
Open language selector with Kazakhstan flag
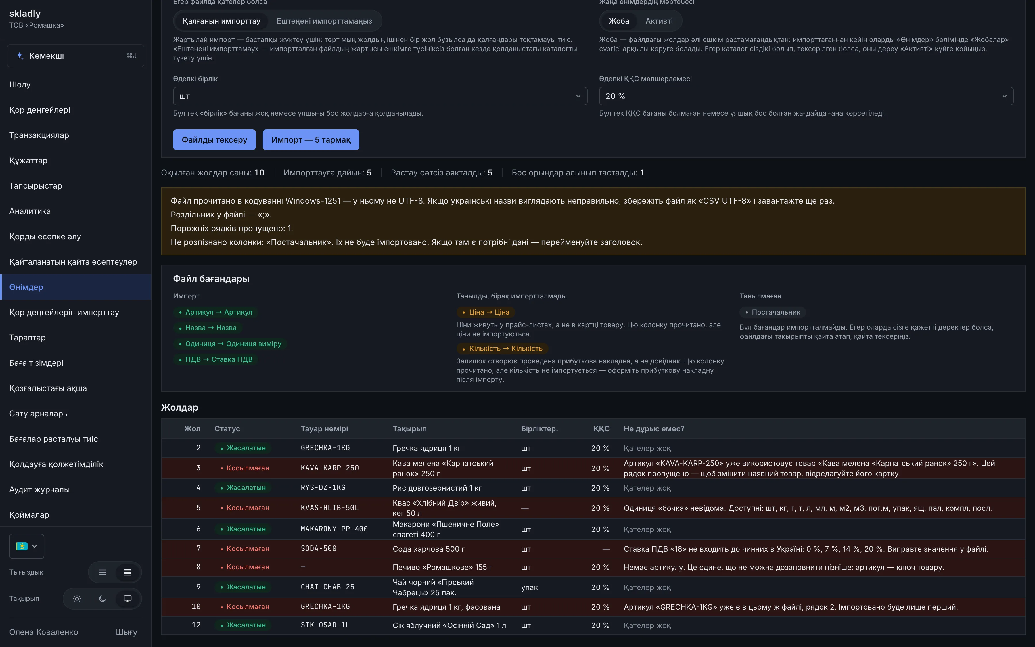pos(26,546)
